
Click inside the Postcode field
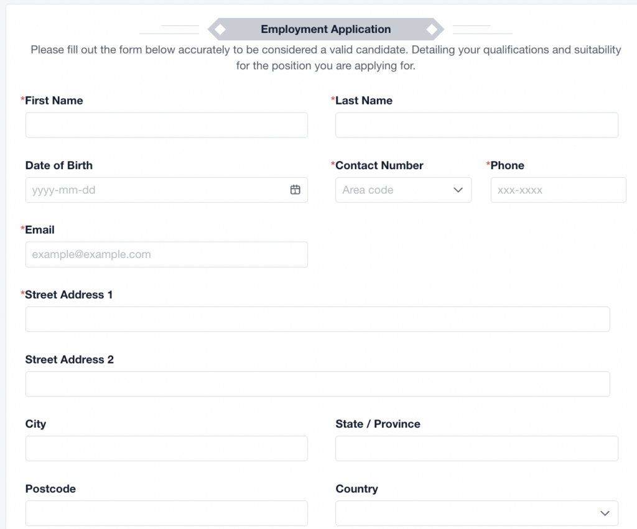pyautogui.click(x=166, y=513)
